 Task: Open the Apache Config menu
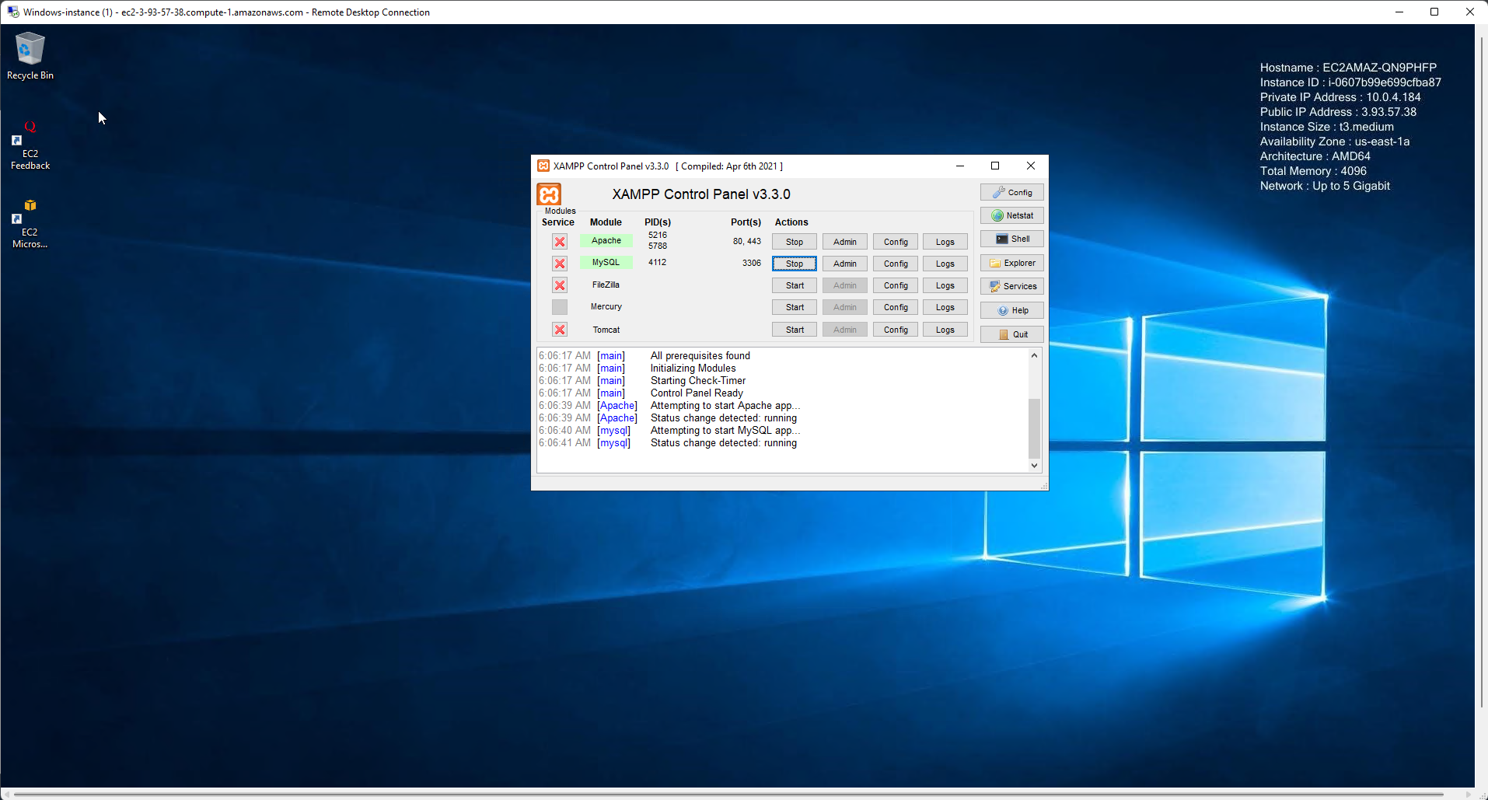[895, 242]
